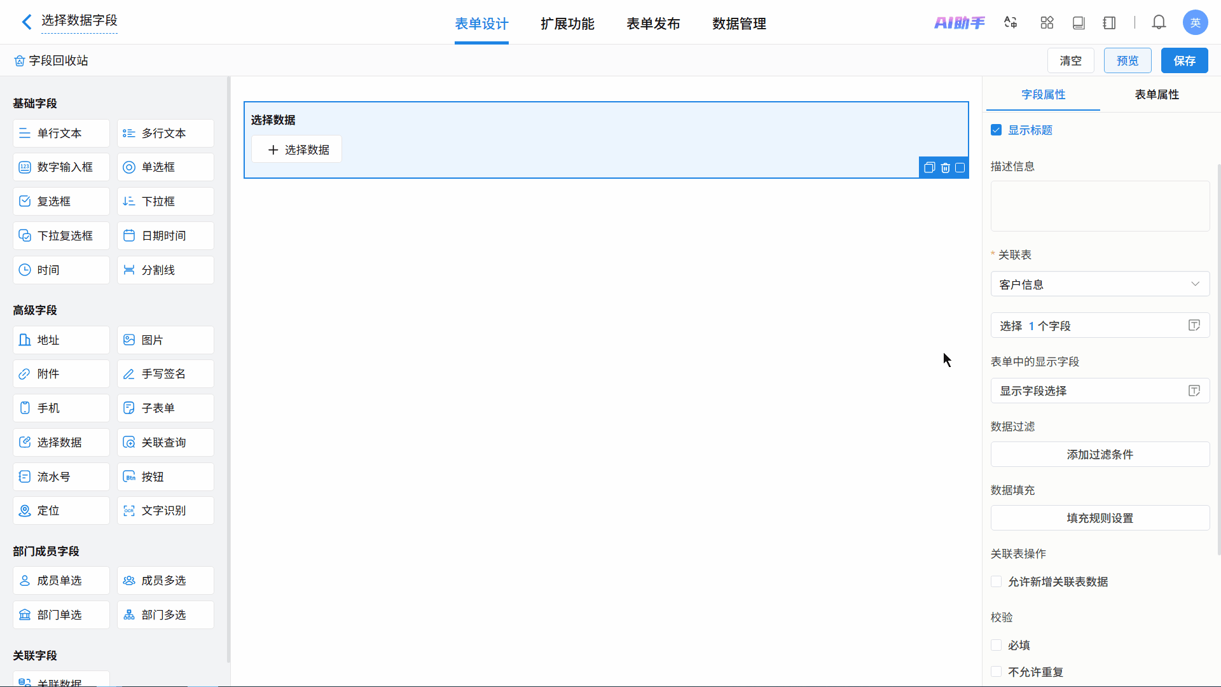Go back with the left arrow
This screenshot has height=687, width=1221.
coord(26,22)
